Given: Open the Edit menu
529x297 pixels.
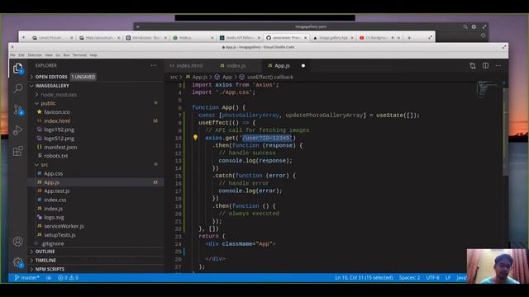Looking at the screenshot, I should [21, 55].
